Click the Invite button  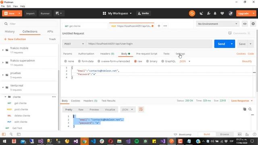144,13
